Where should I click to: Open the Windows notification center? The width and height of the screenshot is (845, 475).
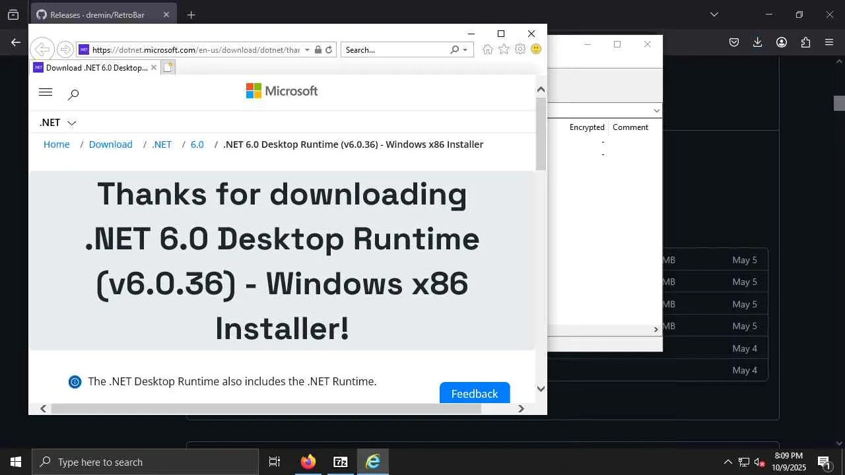[824, 462]
